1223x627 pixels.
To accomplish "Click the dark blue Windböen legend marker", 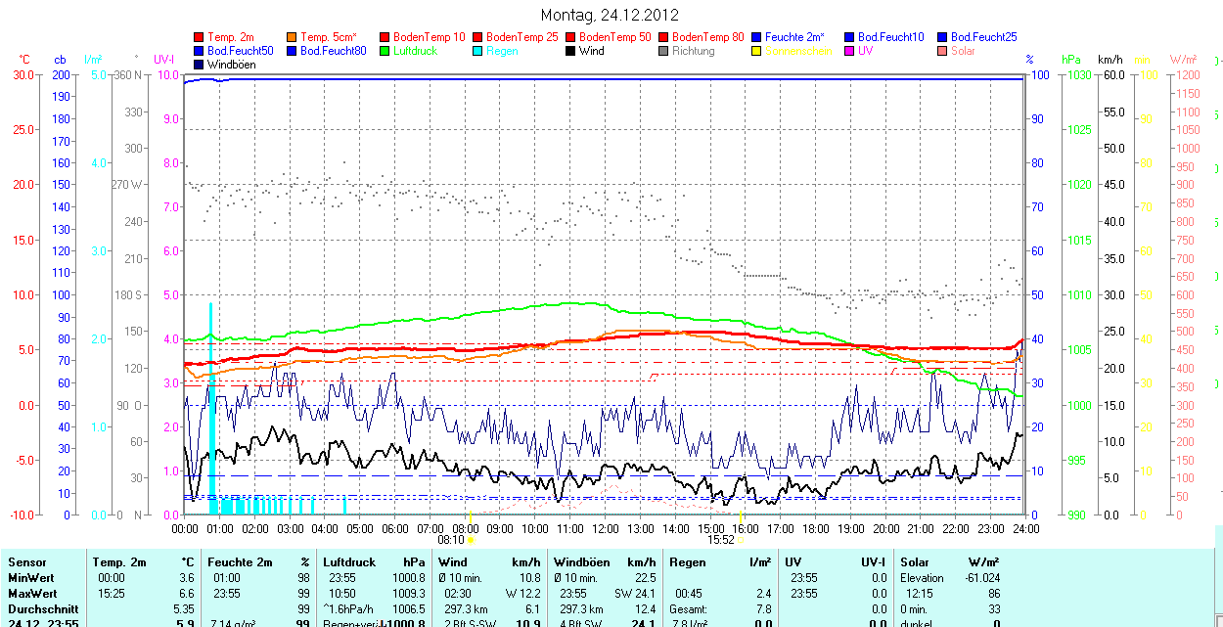I will [200, 65].
